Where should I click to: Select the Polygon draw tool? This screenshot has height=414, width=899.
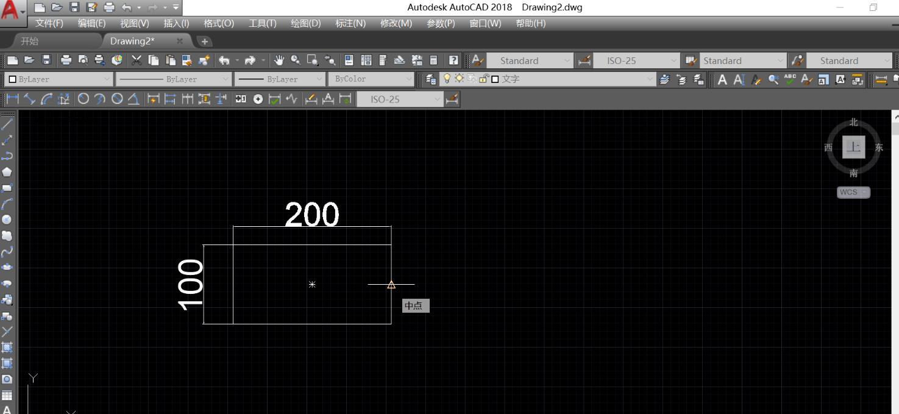point(7,172)
